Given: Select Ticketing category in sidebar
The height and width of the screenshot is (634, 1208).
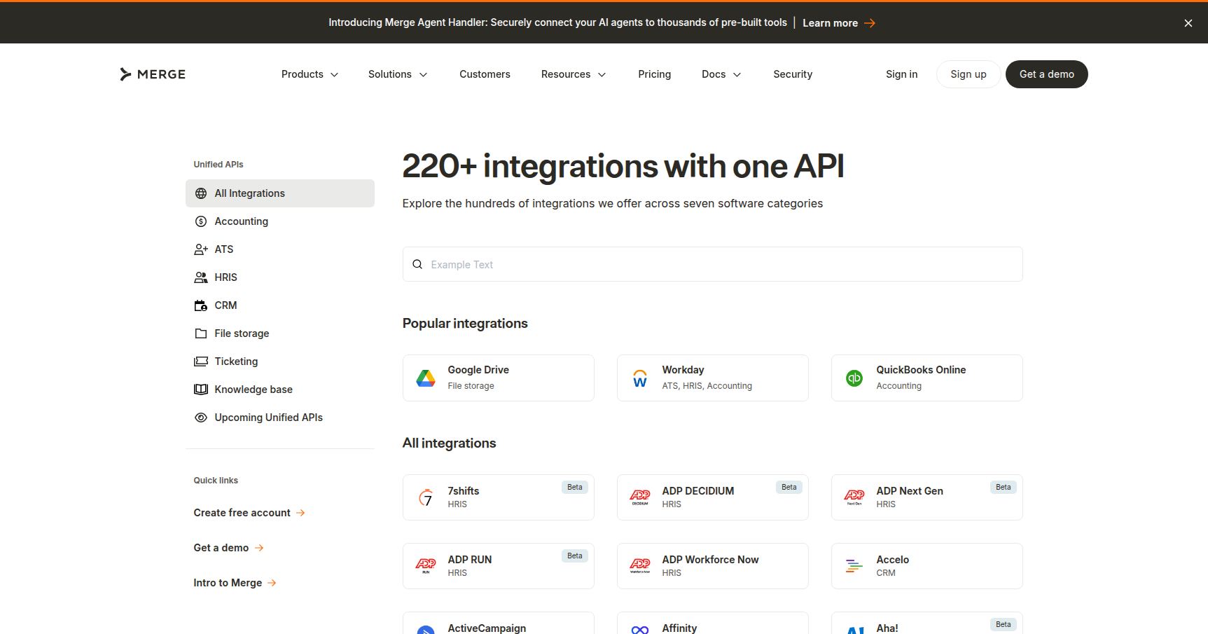Looking at the screenshot, I should point(236,361).
